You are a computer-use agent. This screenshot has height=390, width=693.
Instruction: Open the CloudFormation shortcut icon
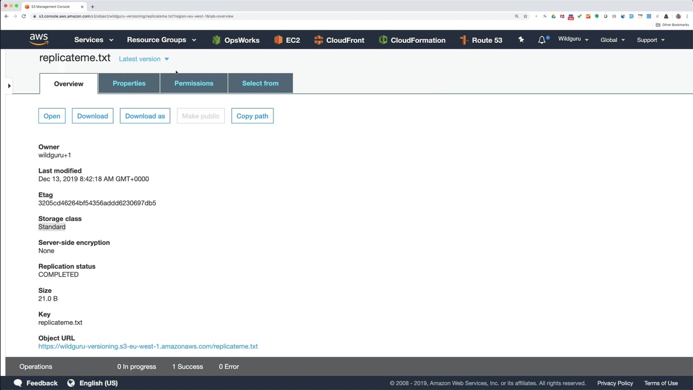pos(383,40)
